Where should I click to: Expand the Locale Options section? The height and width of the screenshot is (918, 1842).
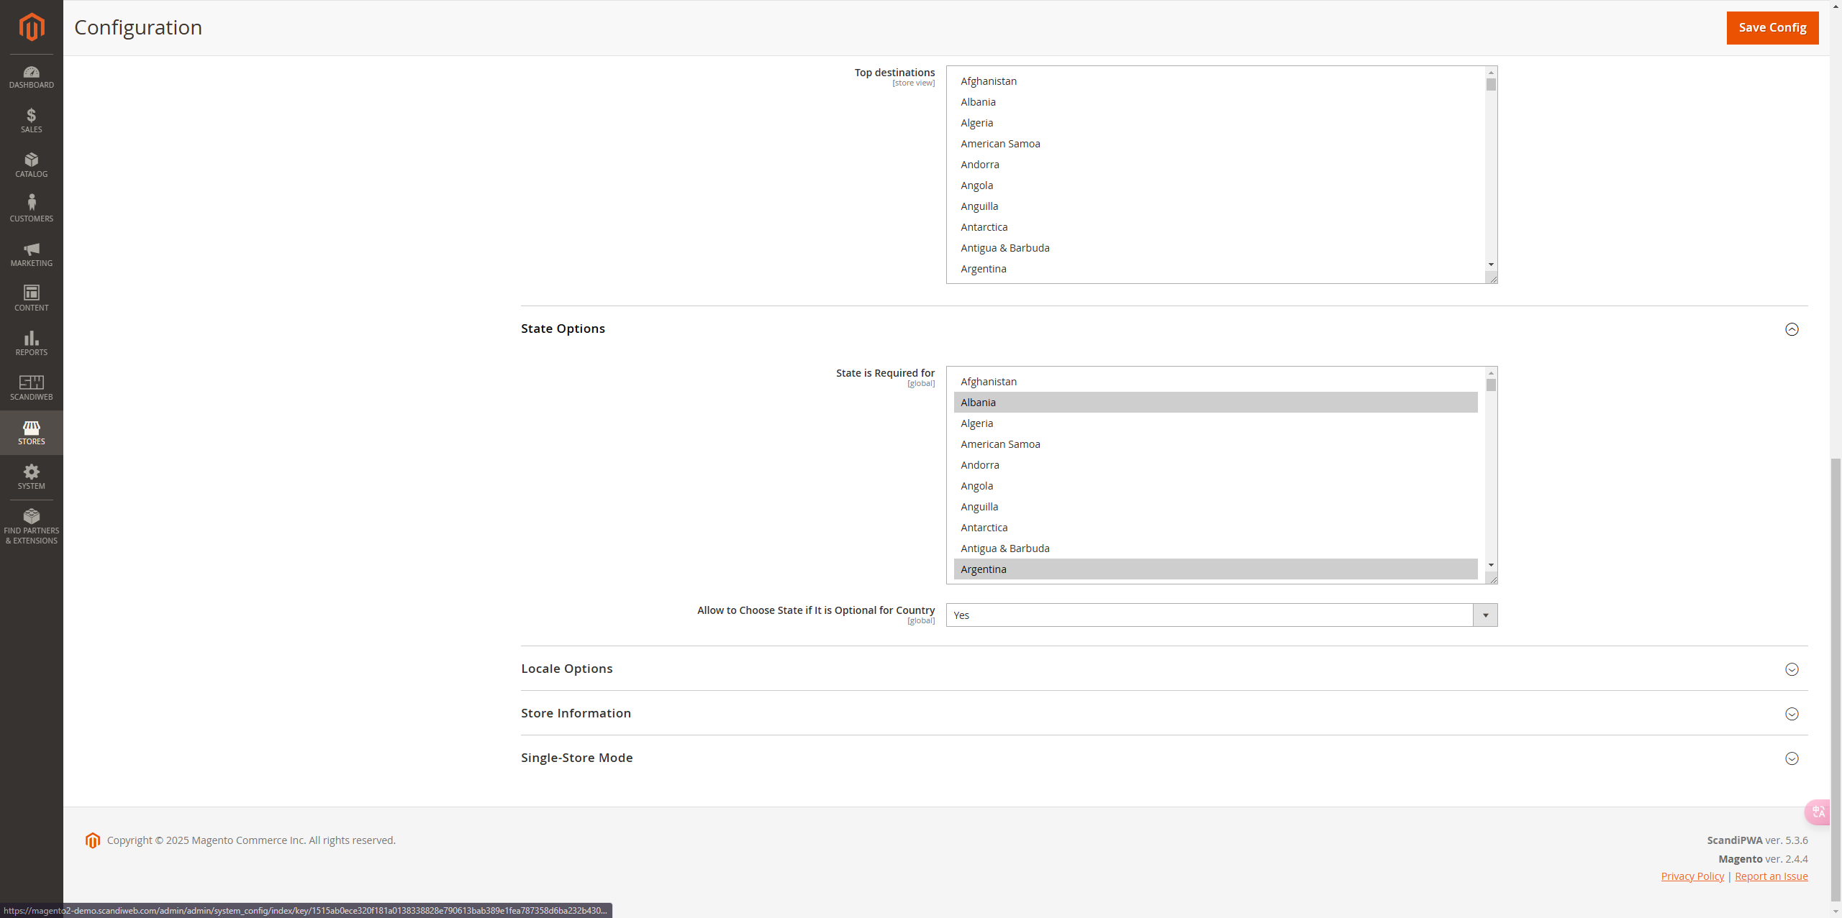[1792, 669]
